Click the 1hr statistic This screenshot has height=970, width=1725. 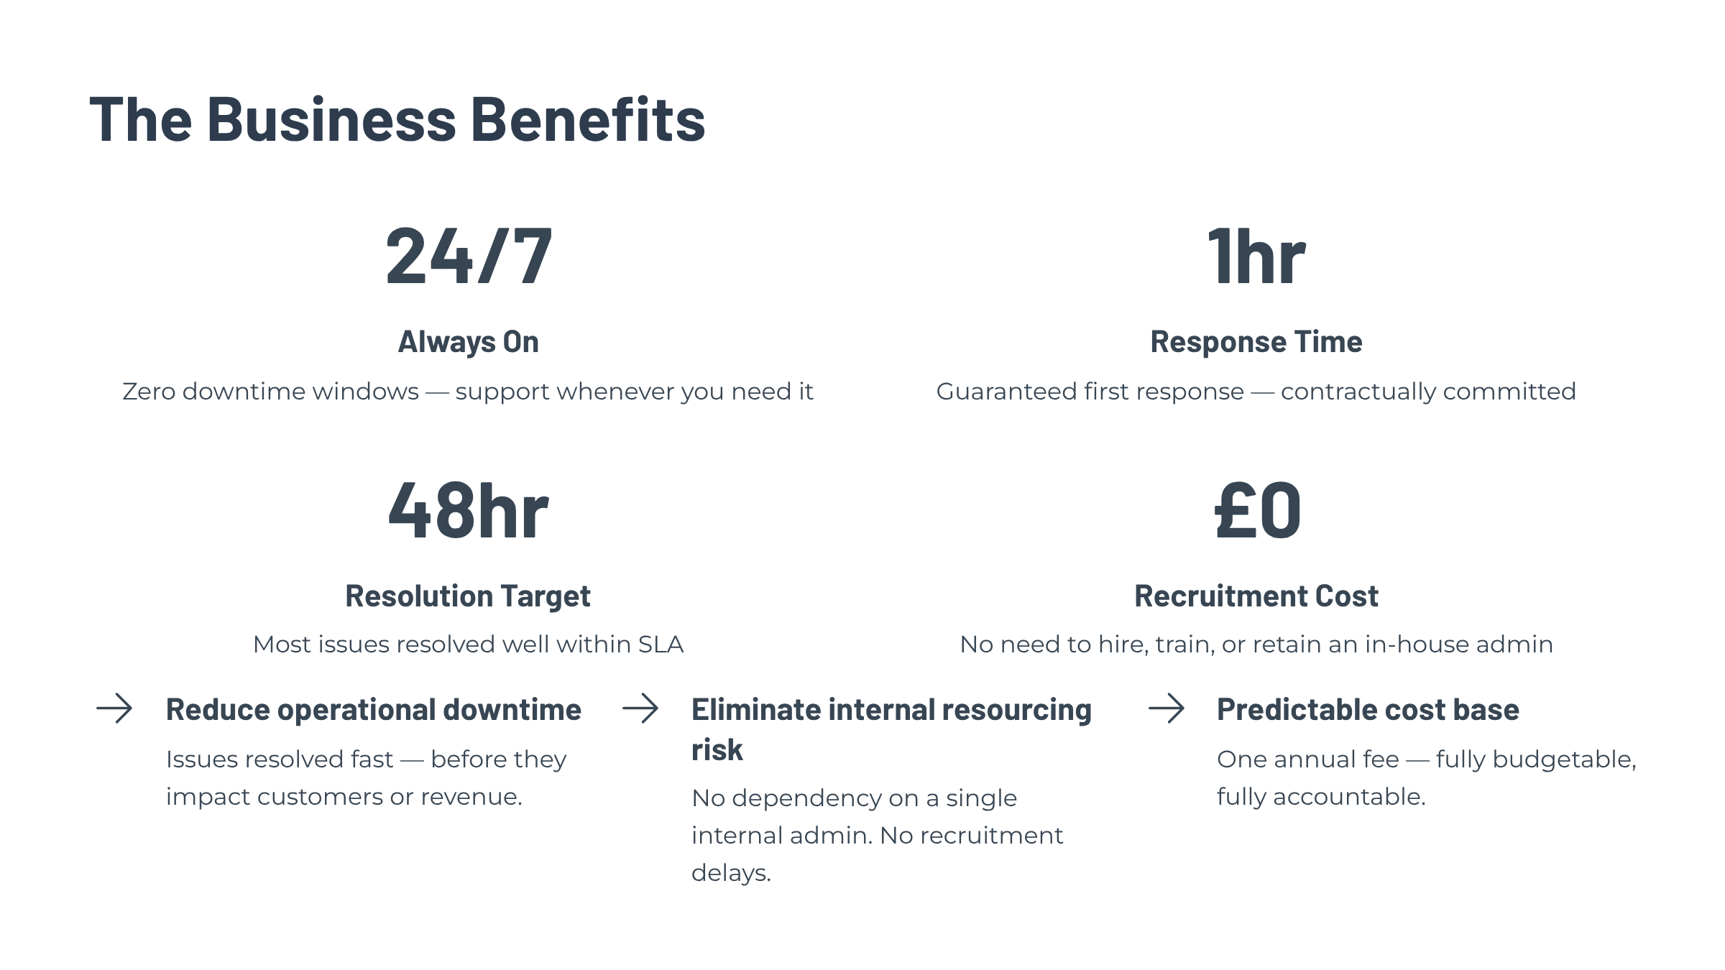pyautogui.click(x=1256, y=257)
